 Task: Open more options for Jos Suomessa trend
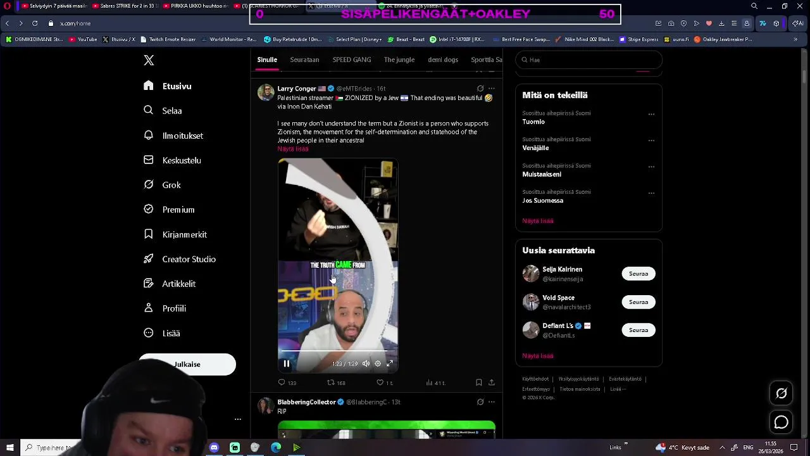coord(651,193)
